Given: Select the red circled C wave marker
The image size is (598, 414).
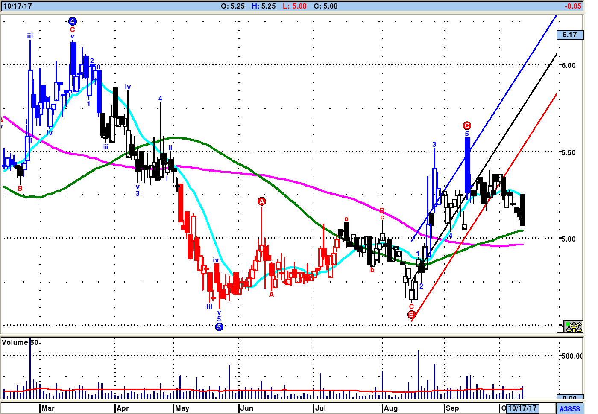Looking at the screenshot, I should click(x=467, y=125).
